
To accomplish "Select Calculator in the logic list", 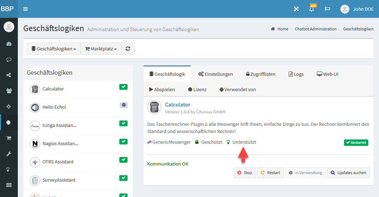I will [x=78, y=89].
